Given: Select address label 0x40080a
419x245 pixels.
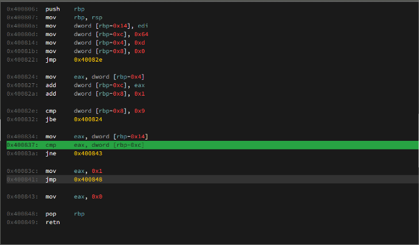Looking at the screenshot, I should tap(22, 26).
